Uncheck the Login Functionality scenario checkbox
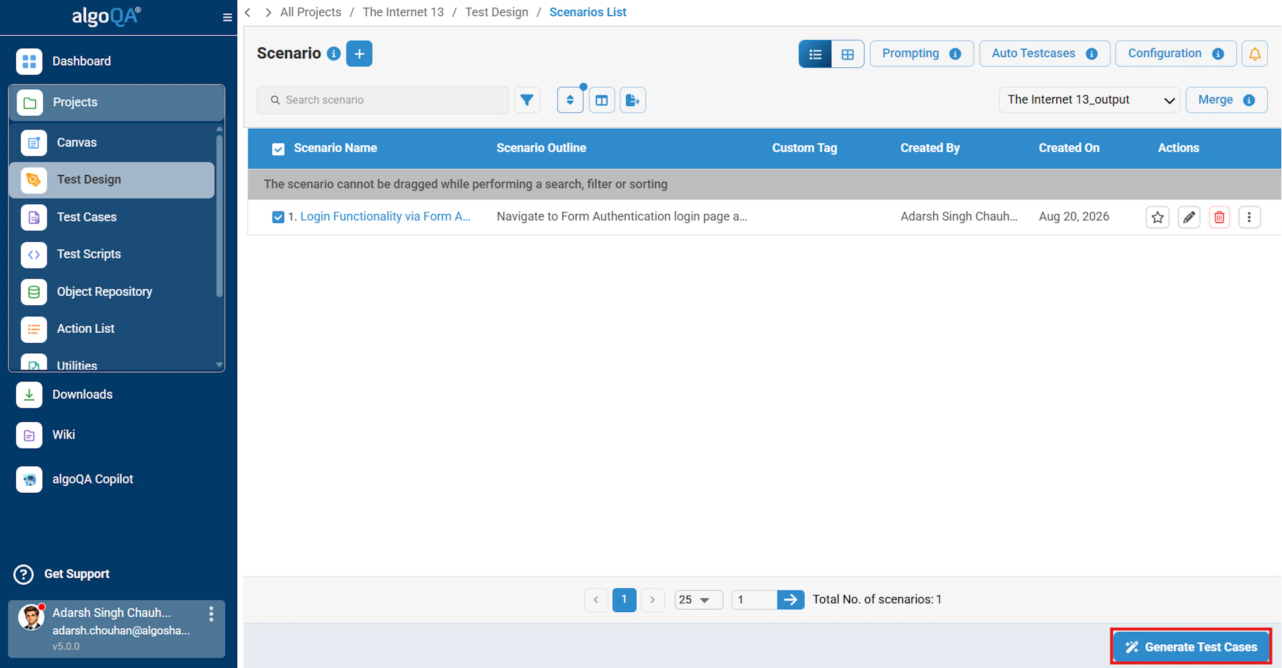 tap(278, 217)
